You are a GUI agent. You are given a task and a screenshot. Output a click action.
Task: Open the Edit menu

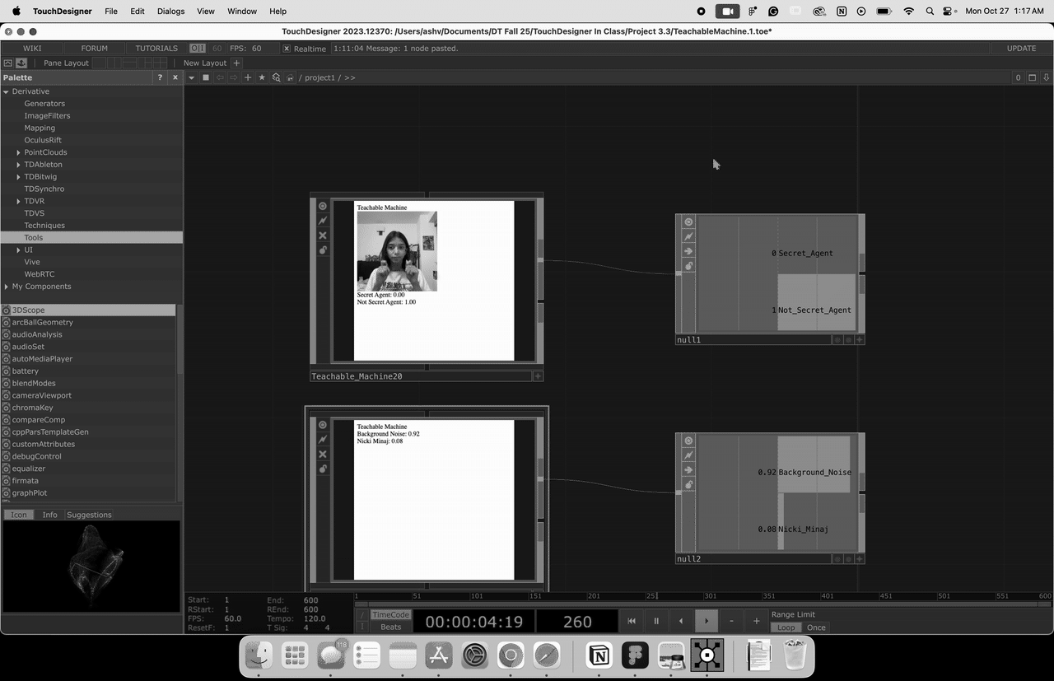tap(138, 12)
